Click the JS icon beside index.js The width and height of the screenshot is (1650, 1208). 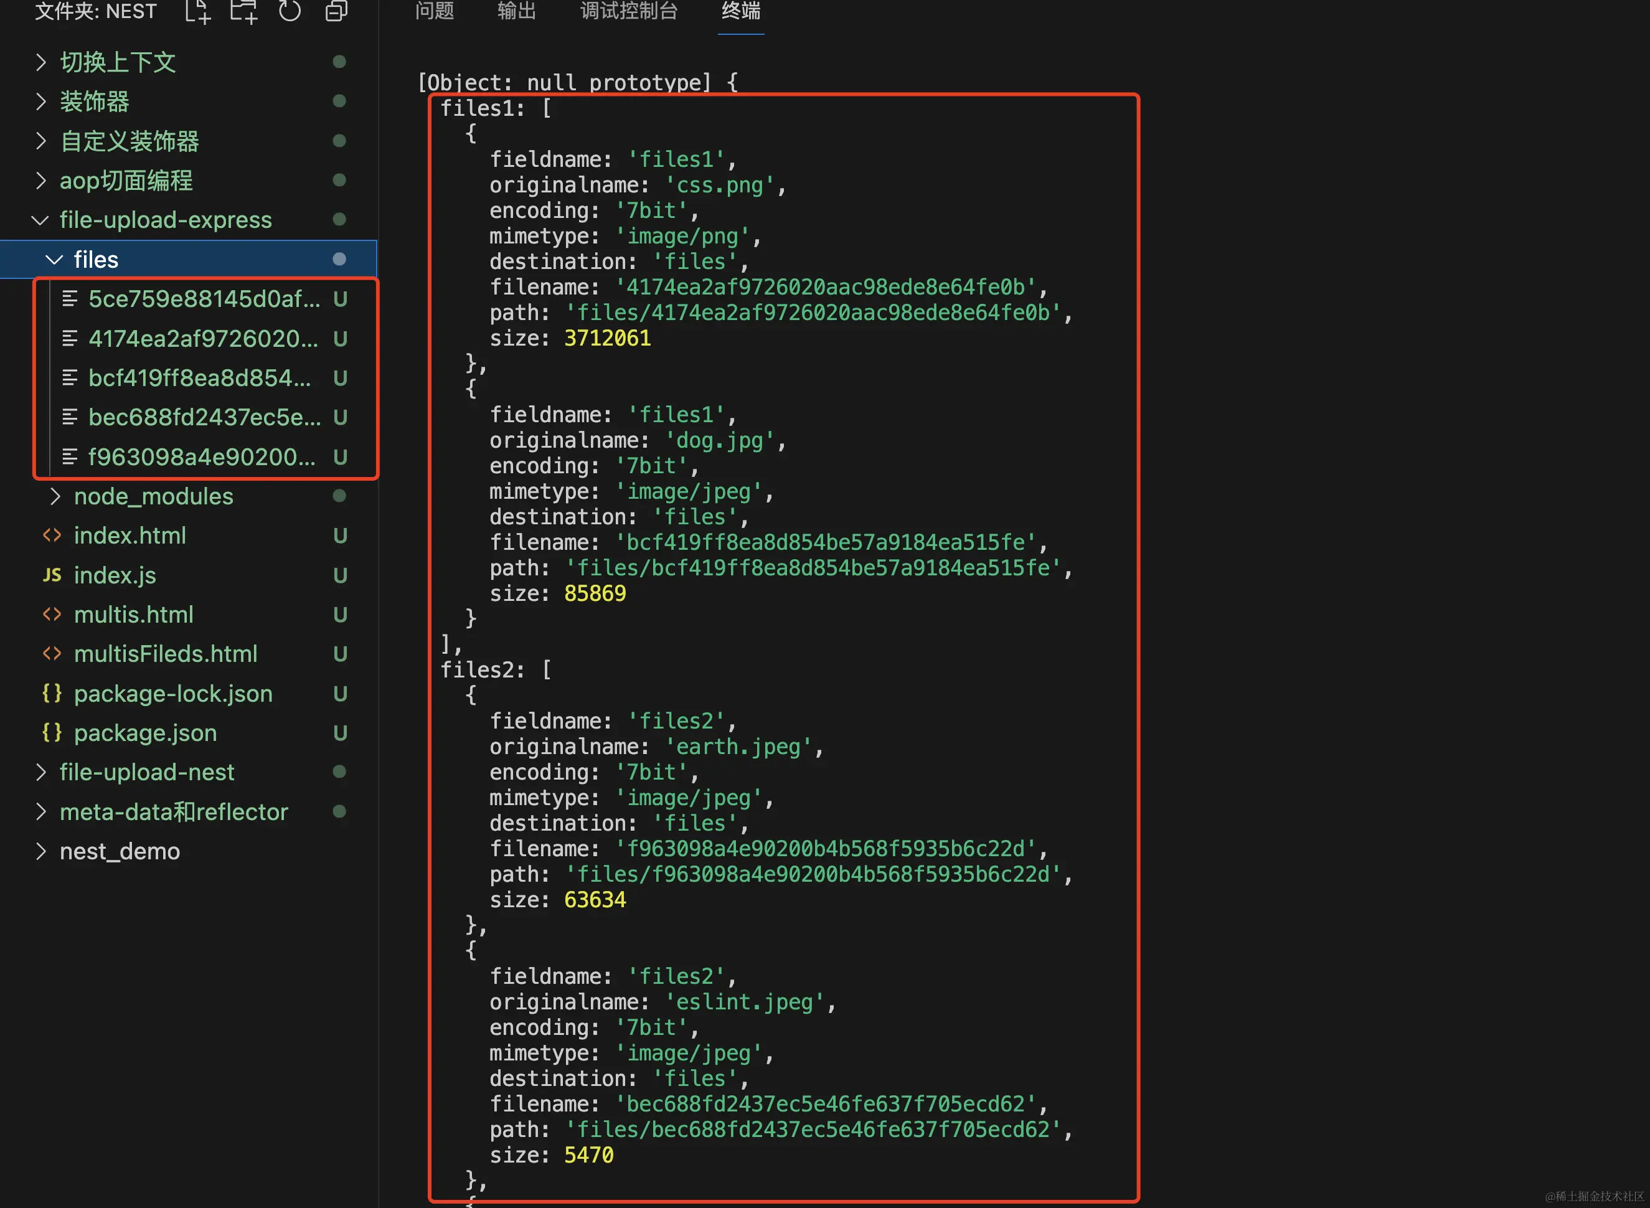point(52,575)
